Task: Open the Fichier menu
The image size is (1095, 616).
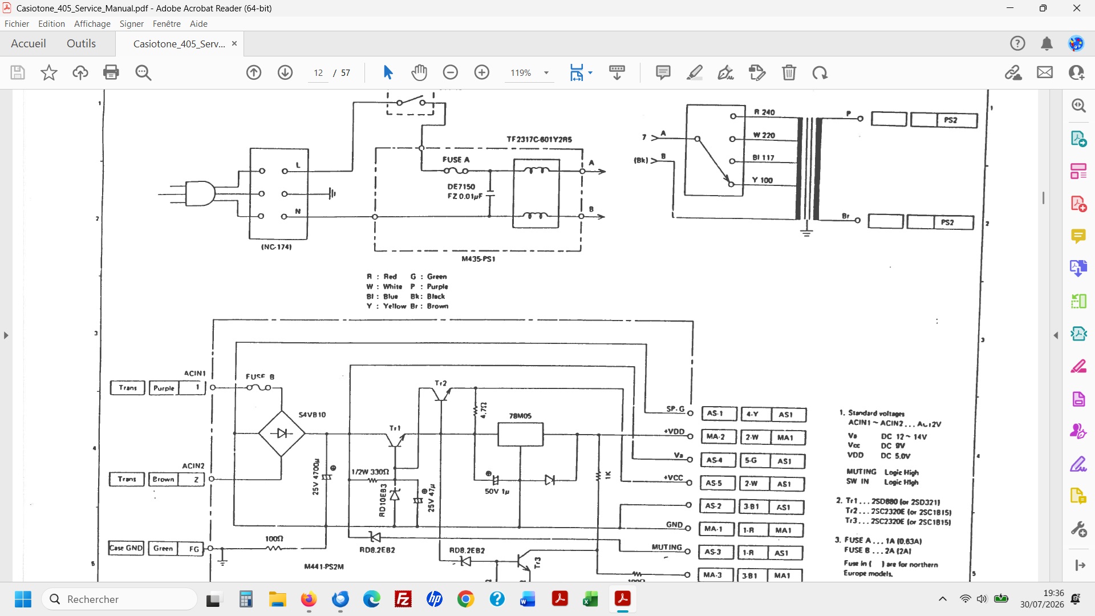Action: (x=17, y=24)
